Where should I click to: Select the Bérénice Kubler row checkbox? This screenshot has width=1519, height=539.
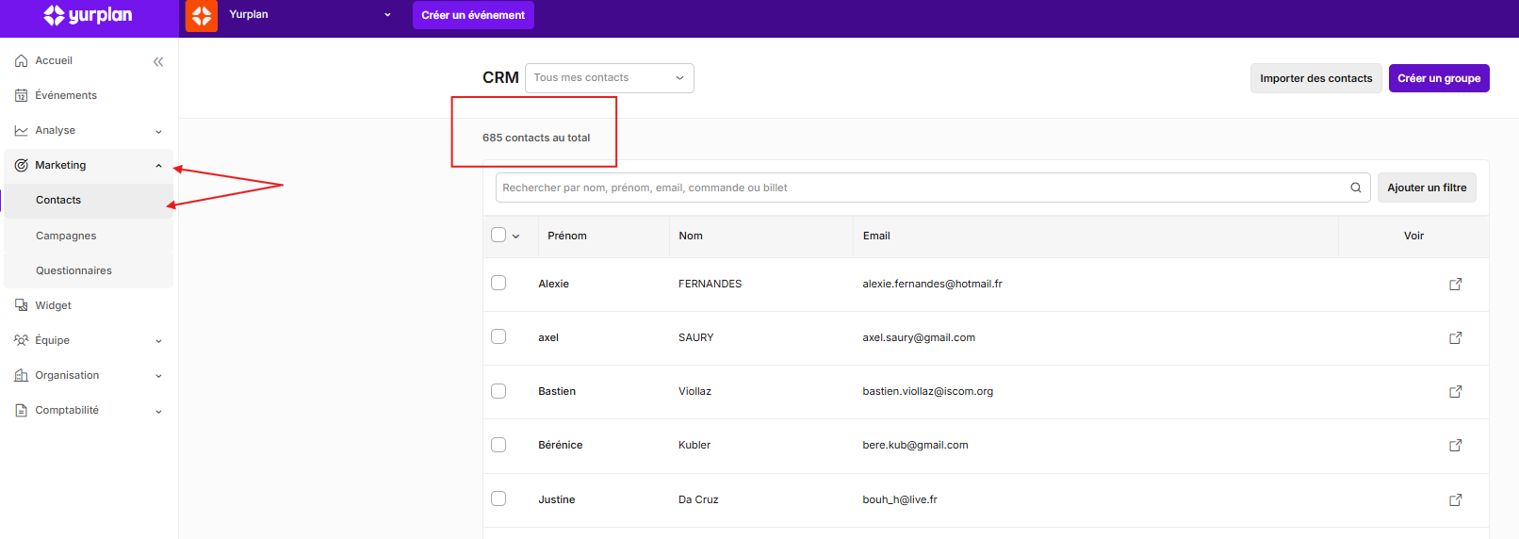498,445
